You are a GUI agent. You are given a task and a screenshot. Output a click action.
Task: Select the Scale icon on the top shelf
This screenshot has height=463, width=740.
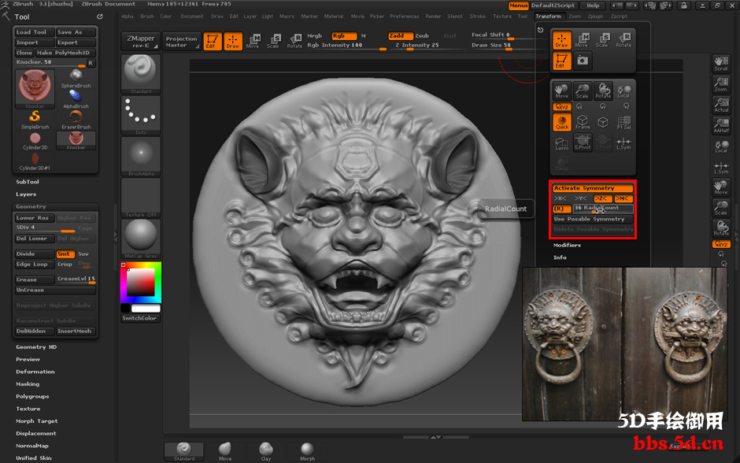point(273,41)
